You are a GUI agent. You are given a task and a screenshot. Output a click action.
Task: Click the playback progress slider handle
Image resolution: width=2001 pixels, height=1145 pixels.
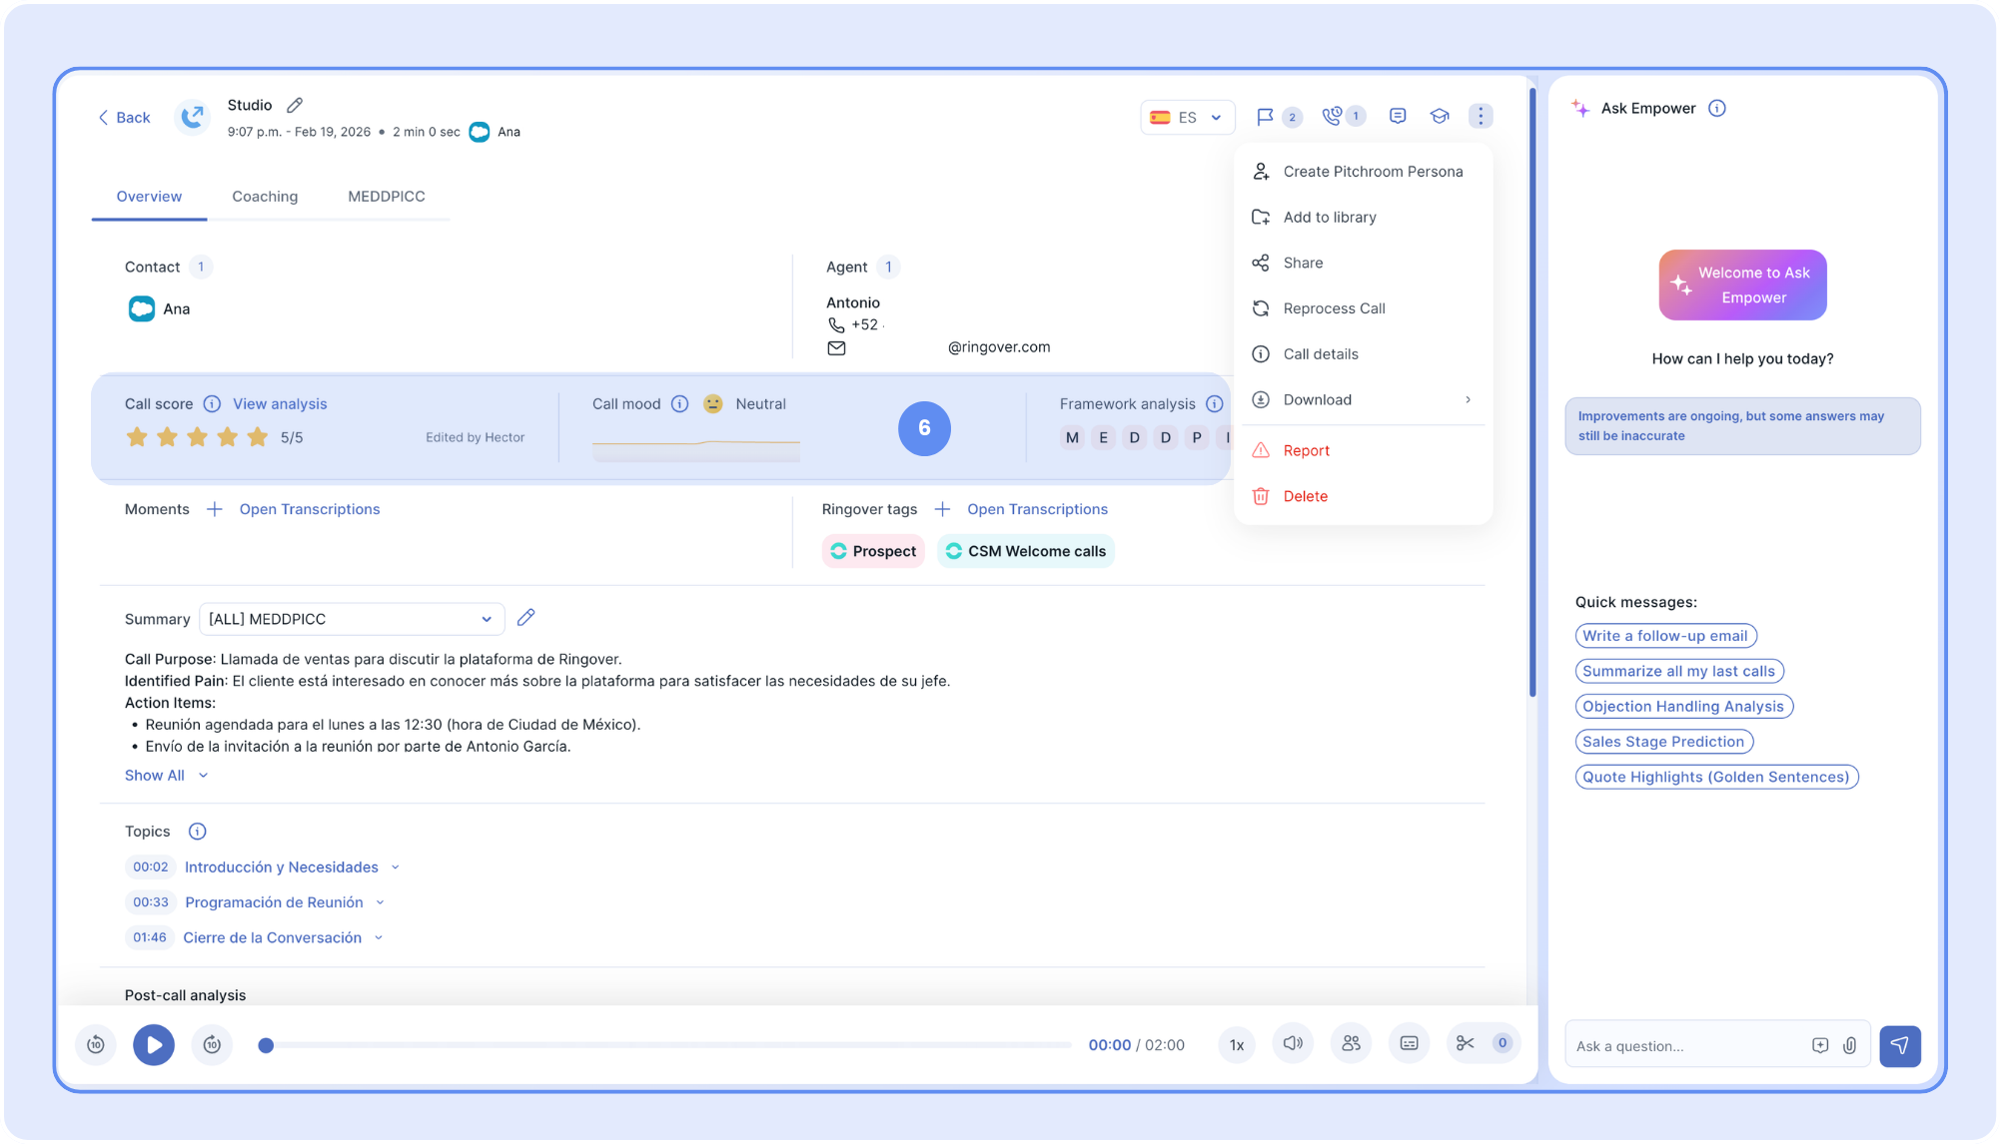pos(266,1045)
